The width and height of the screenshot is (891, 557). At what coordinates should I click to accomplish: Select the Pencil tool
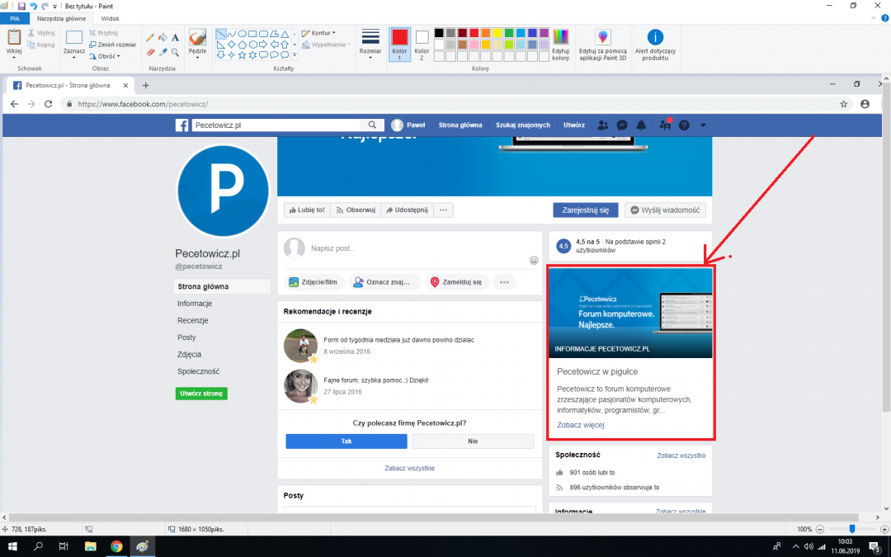[150, 37]
